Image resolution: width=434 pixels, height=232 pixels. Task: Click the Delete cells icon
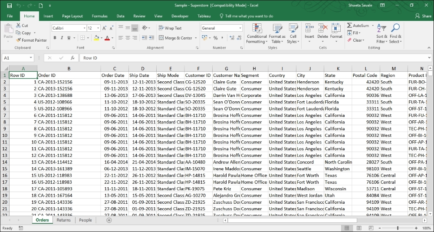point(323,28)
